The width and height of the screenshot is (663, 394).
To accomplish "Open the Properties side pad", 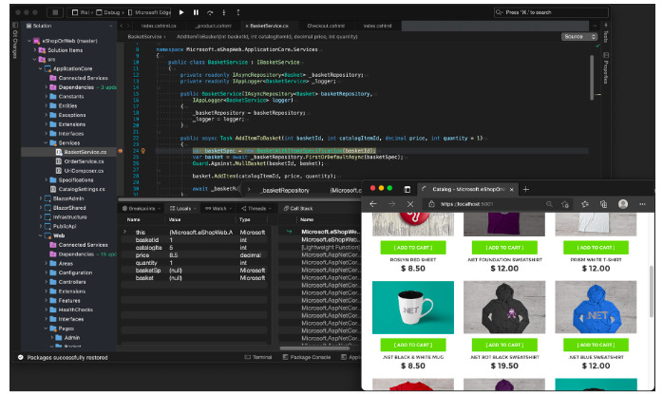I will point(605,68).
